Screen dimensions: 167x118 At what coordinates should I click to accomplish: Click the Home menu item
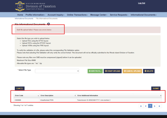tap(20, 15)
